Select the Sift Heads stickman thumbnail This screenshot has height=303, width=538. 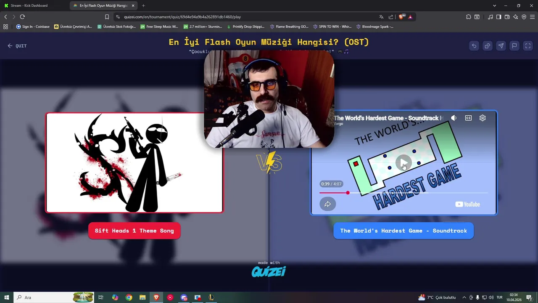[134, 163]
